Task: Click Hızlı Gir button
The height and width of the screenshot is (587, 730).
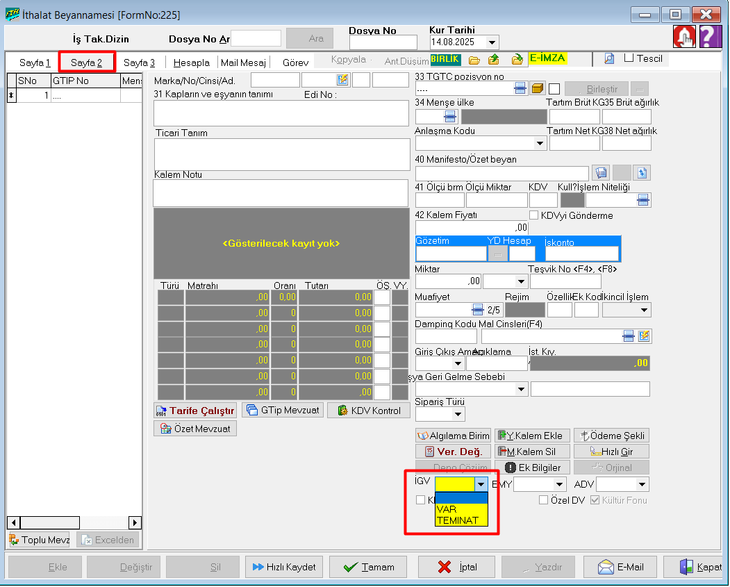Action: point(612,452)
